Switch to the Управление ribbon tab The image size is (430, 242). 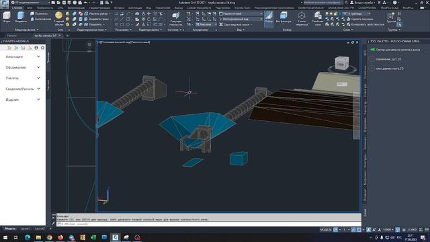[163, 8]
